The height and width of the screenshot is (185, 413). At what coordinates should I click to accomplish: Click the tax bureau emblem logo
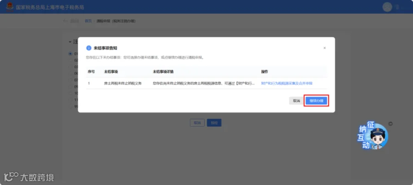coord(10,7)
